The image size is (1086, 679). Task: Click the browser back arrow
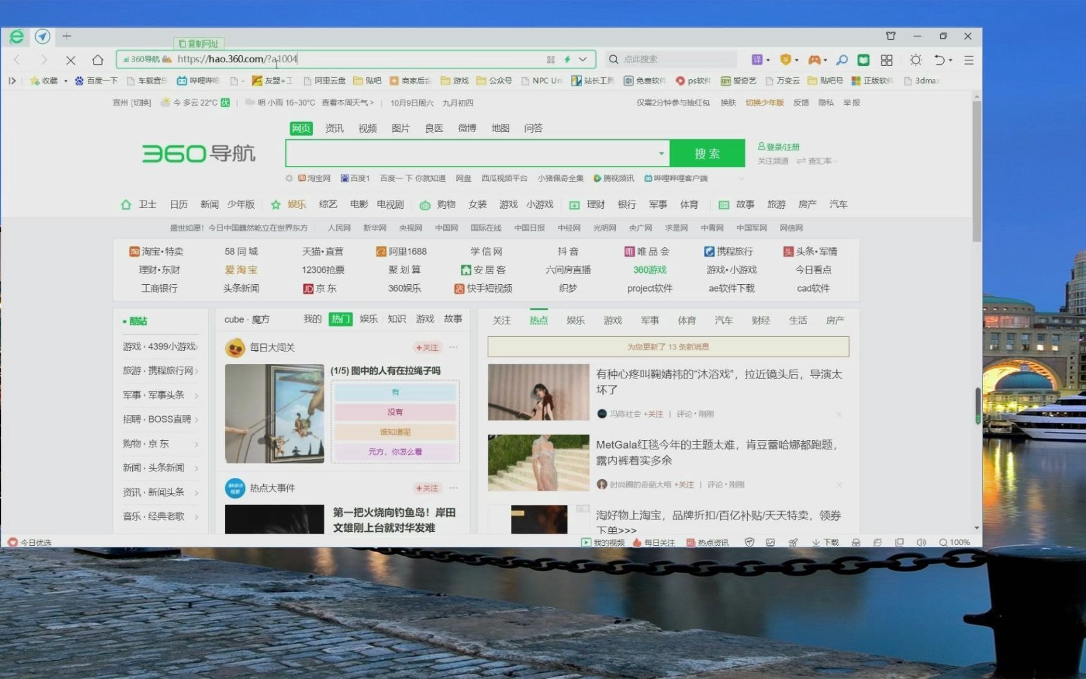[18, 60]
